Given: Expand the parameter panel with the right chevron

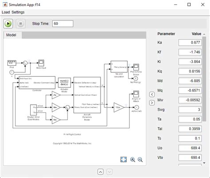Looking at the screenshot, I should 152,103.
